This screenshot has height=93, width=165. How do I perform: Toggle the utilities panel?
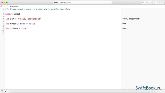tap(162, 2)
